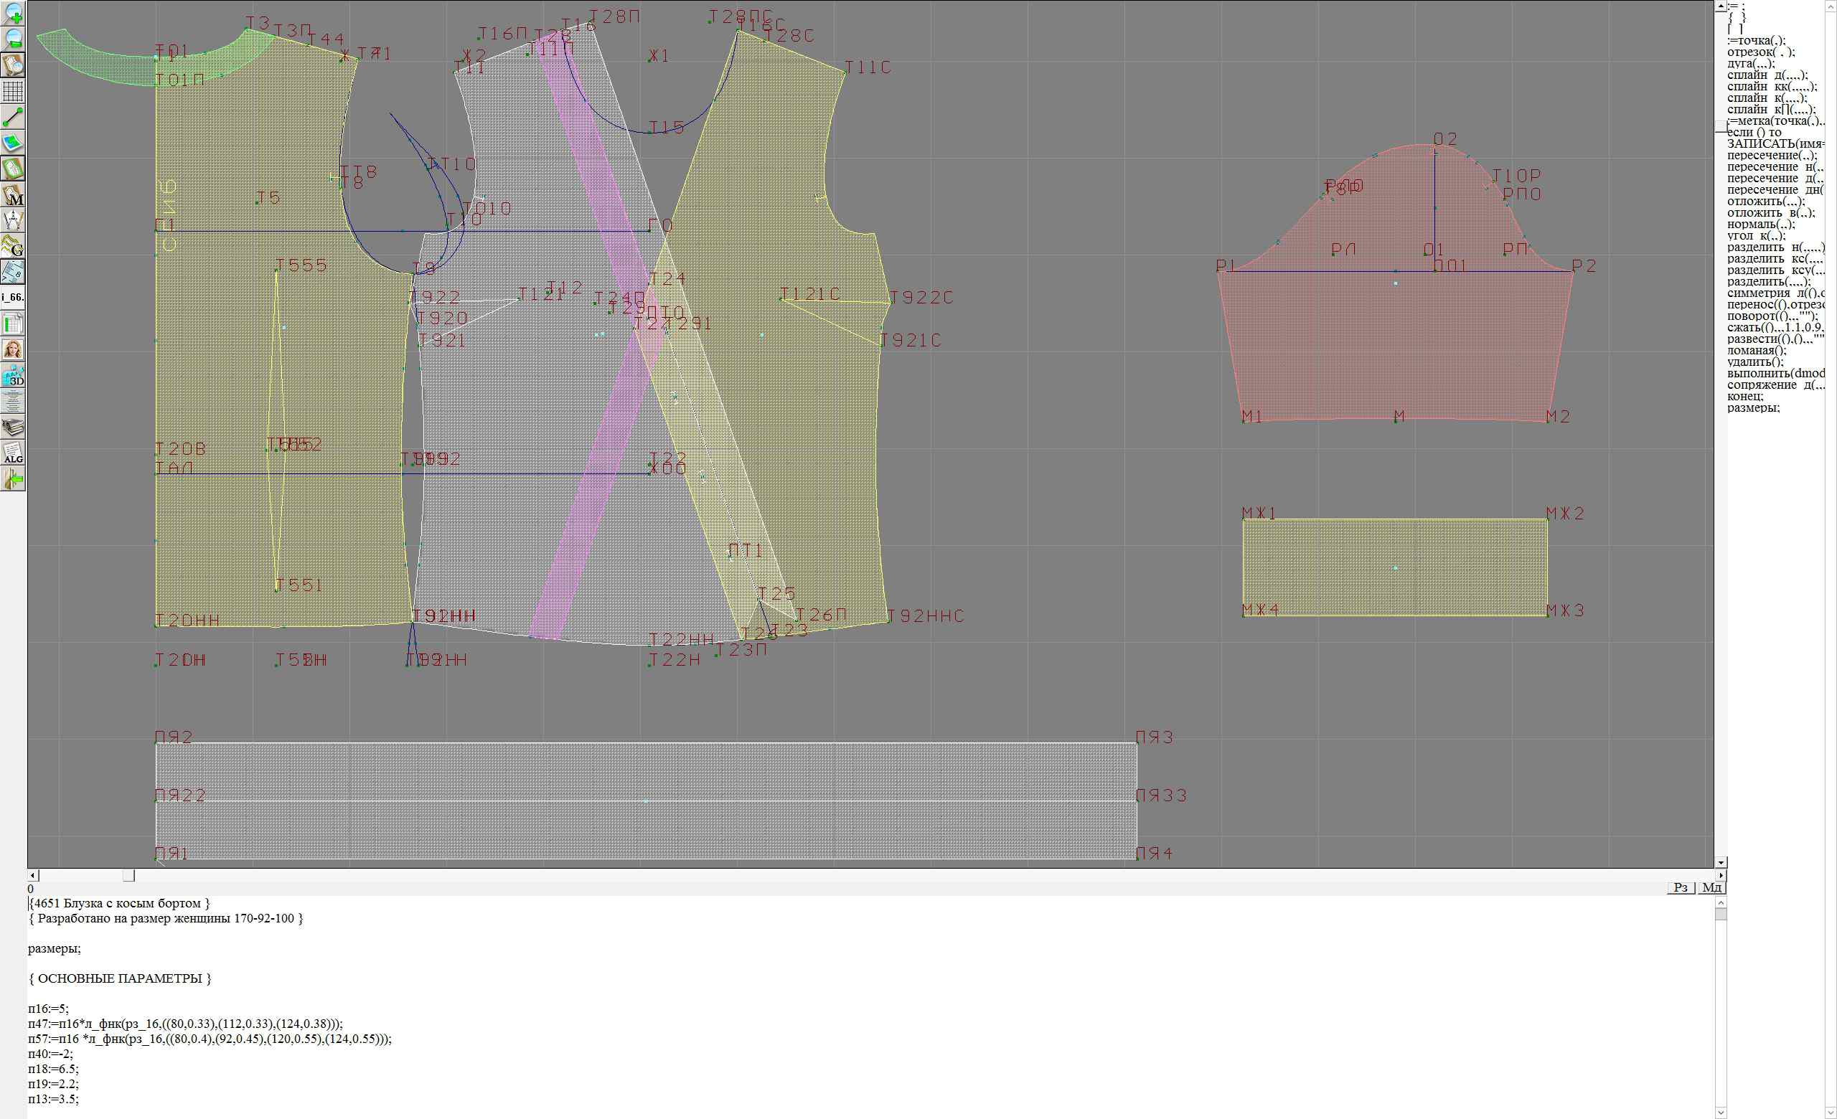Click code line 'п16:=5;' in editor

tap(49, 1009)
